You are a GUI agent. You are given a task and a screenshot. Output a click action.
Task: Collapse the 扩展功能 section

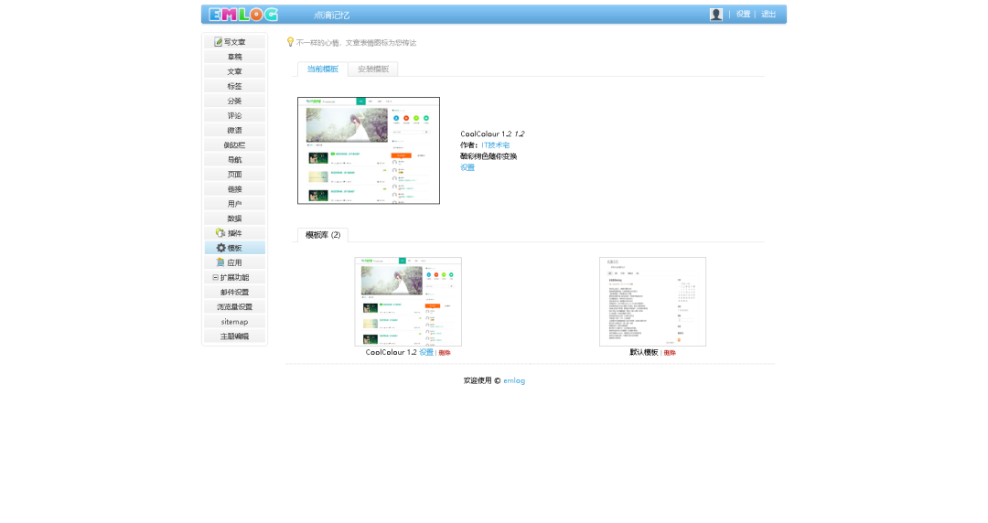tap(216, 277)
